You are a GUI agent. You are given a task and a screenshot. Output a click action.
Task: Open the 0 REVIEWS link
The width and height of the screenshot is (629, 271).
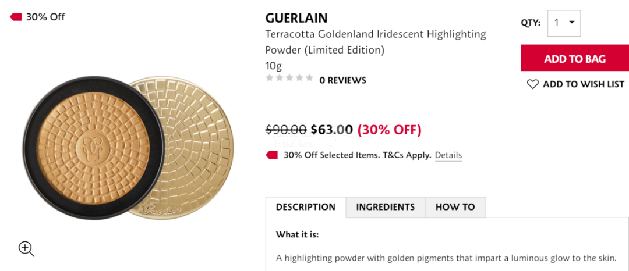tap(343, 80)
